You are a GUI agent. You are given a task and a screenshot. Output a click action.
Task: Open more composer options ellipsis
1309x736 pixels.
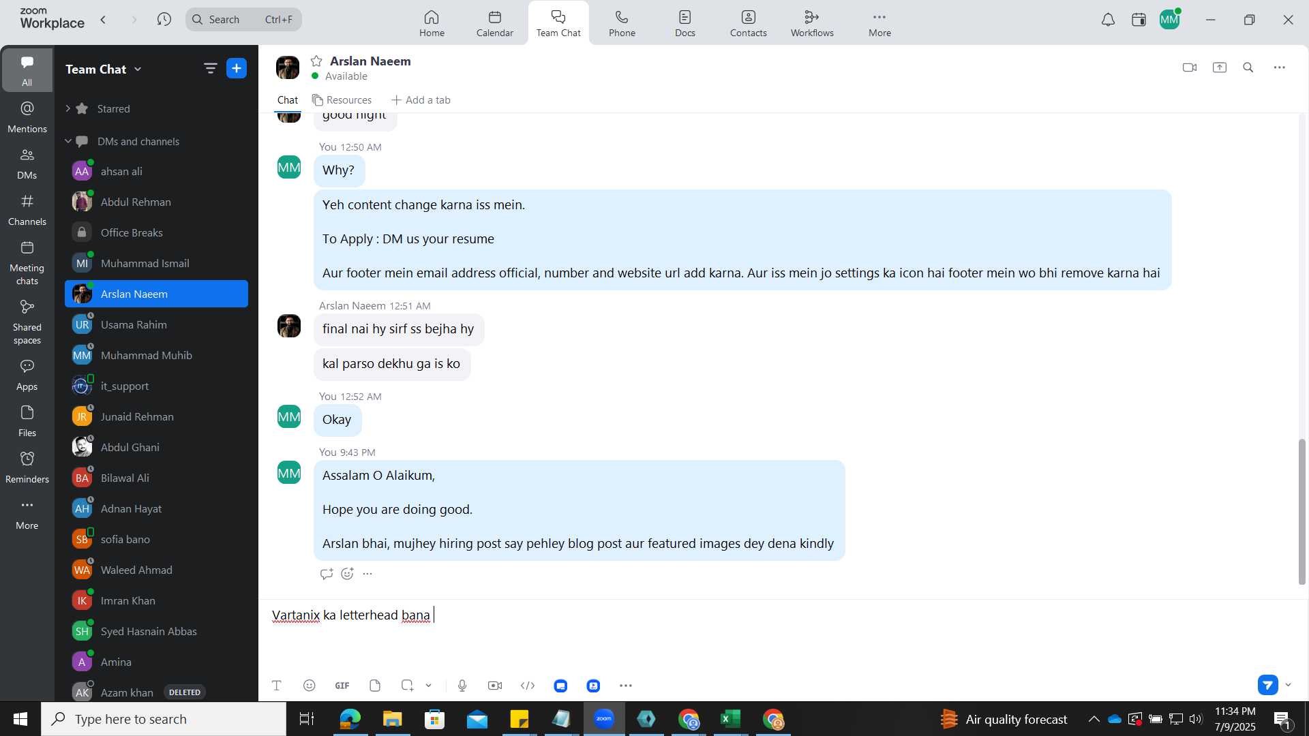tap(626, 686)
